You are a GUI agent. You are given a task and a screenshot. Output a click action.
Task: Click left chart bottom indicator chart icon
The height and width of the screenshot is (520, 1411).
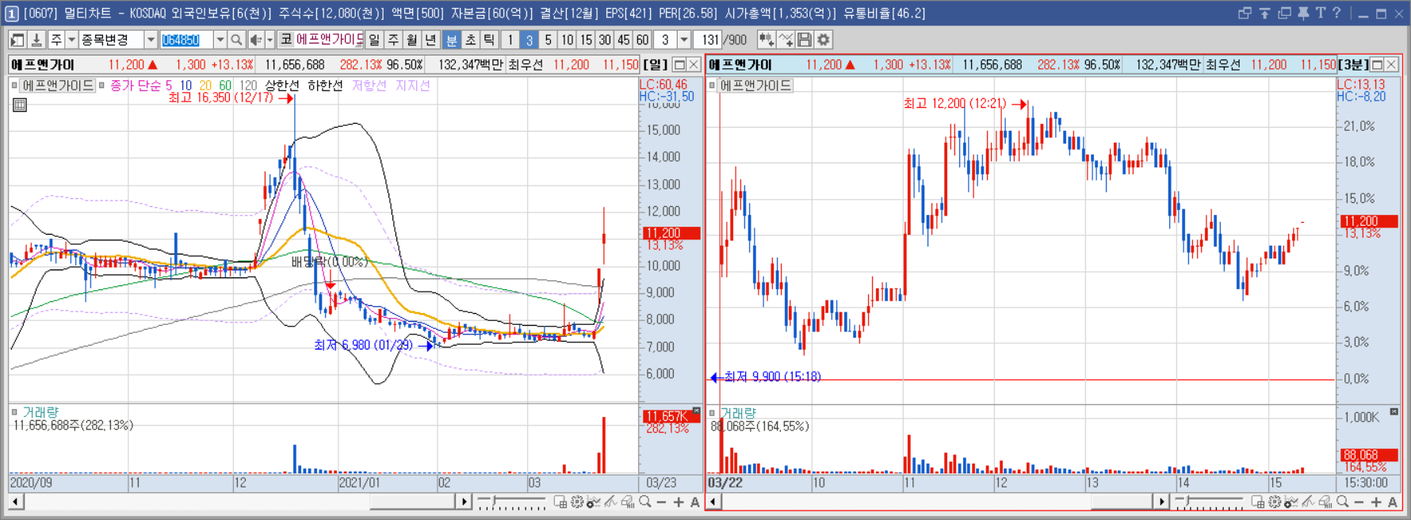[594, 502]
